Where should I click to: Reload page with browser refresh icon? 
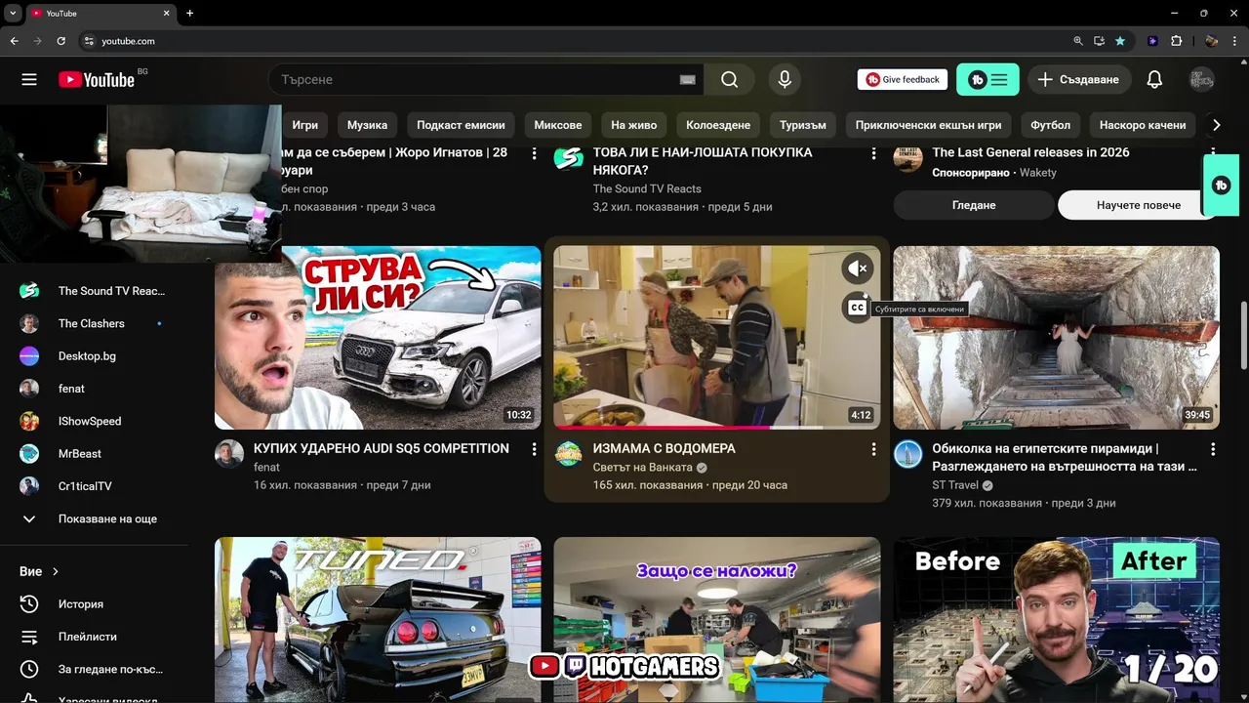click(60, 41)
